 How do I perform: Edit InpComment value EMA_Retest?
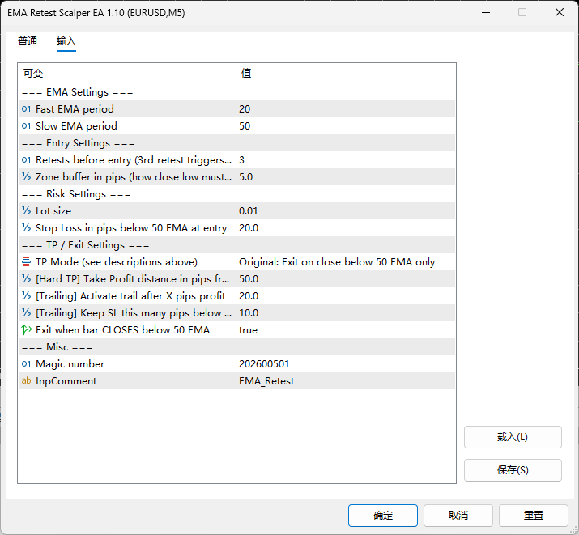tap(345, 380)
